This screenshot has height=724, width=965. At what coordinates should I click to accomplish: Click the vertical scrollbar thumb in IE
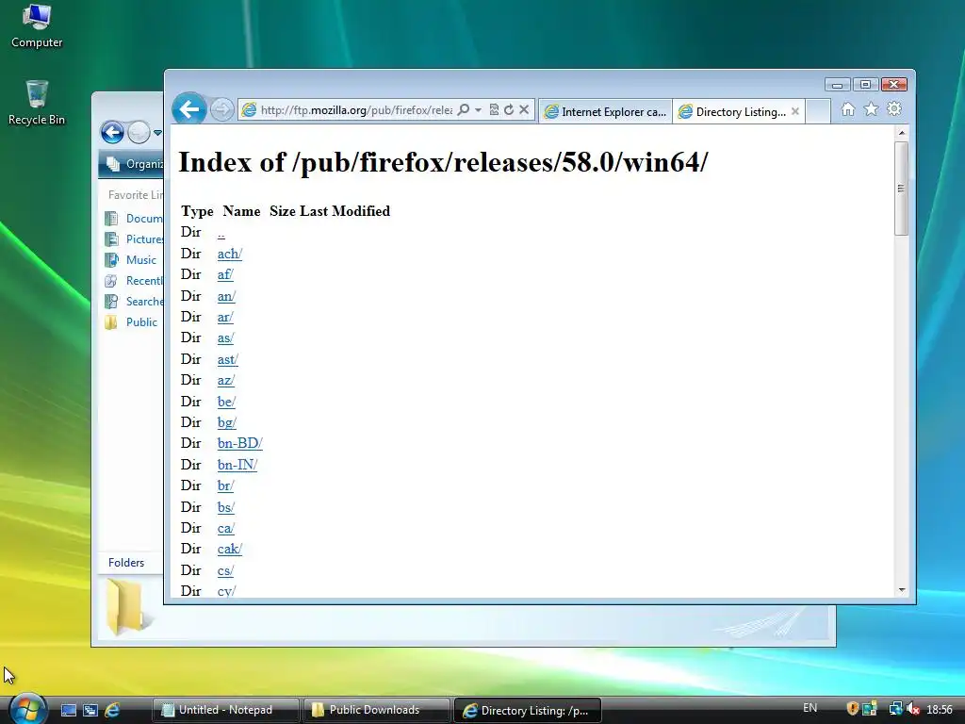tap(902, 189)
